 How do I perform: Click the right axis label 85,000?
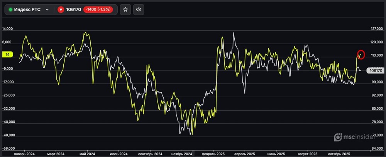click(x=378, y=109)
